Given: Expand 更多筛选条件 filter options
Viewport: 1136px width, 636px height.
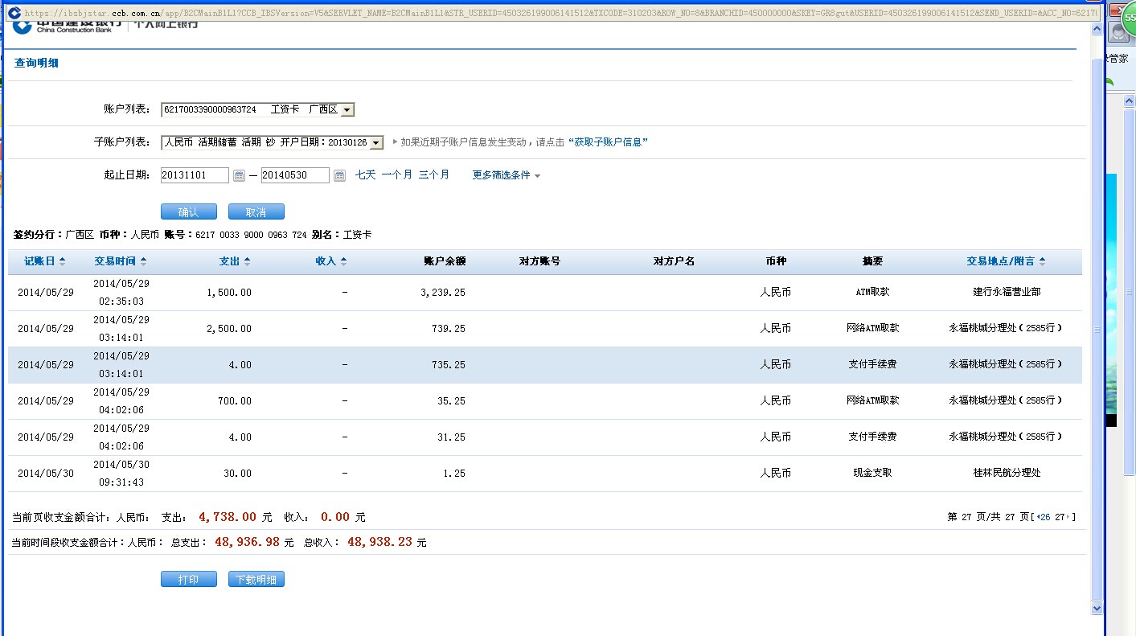Looking at the screenshot, I should click(506, 175).
